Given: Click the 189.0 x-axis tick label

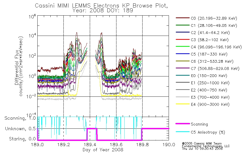Looking at the screenshot, I should (37, 145).
